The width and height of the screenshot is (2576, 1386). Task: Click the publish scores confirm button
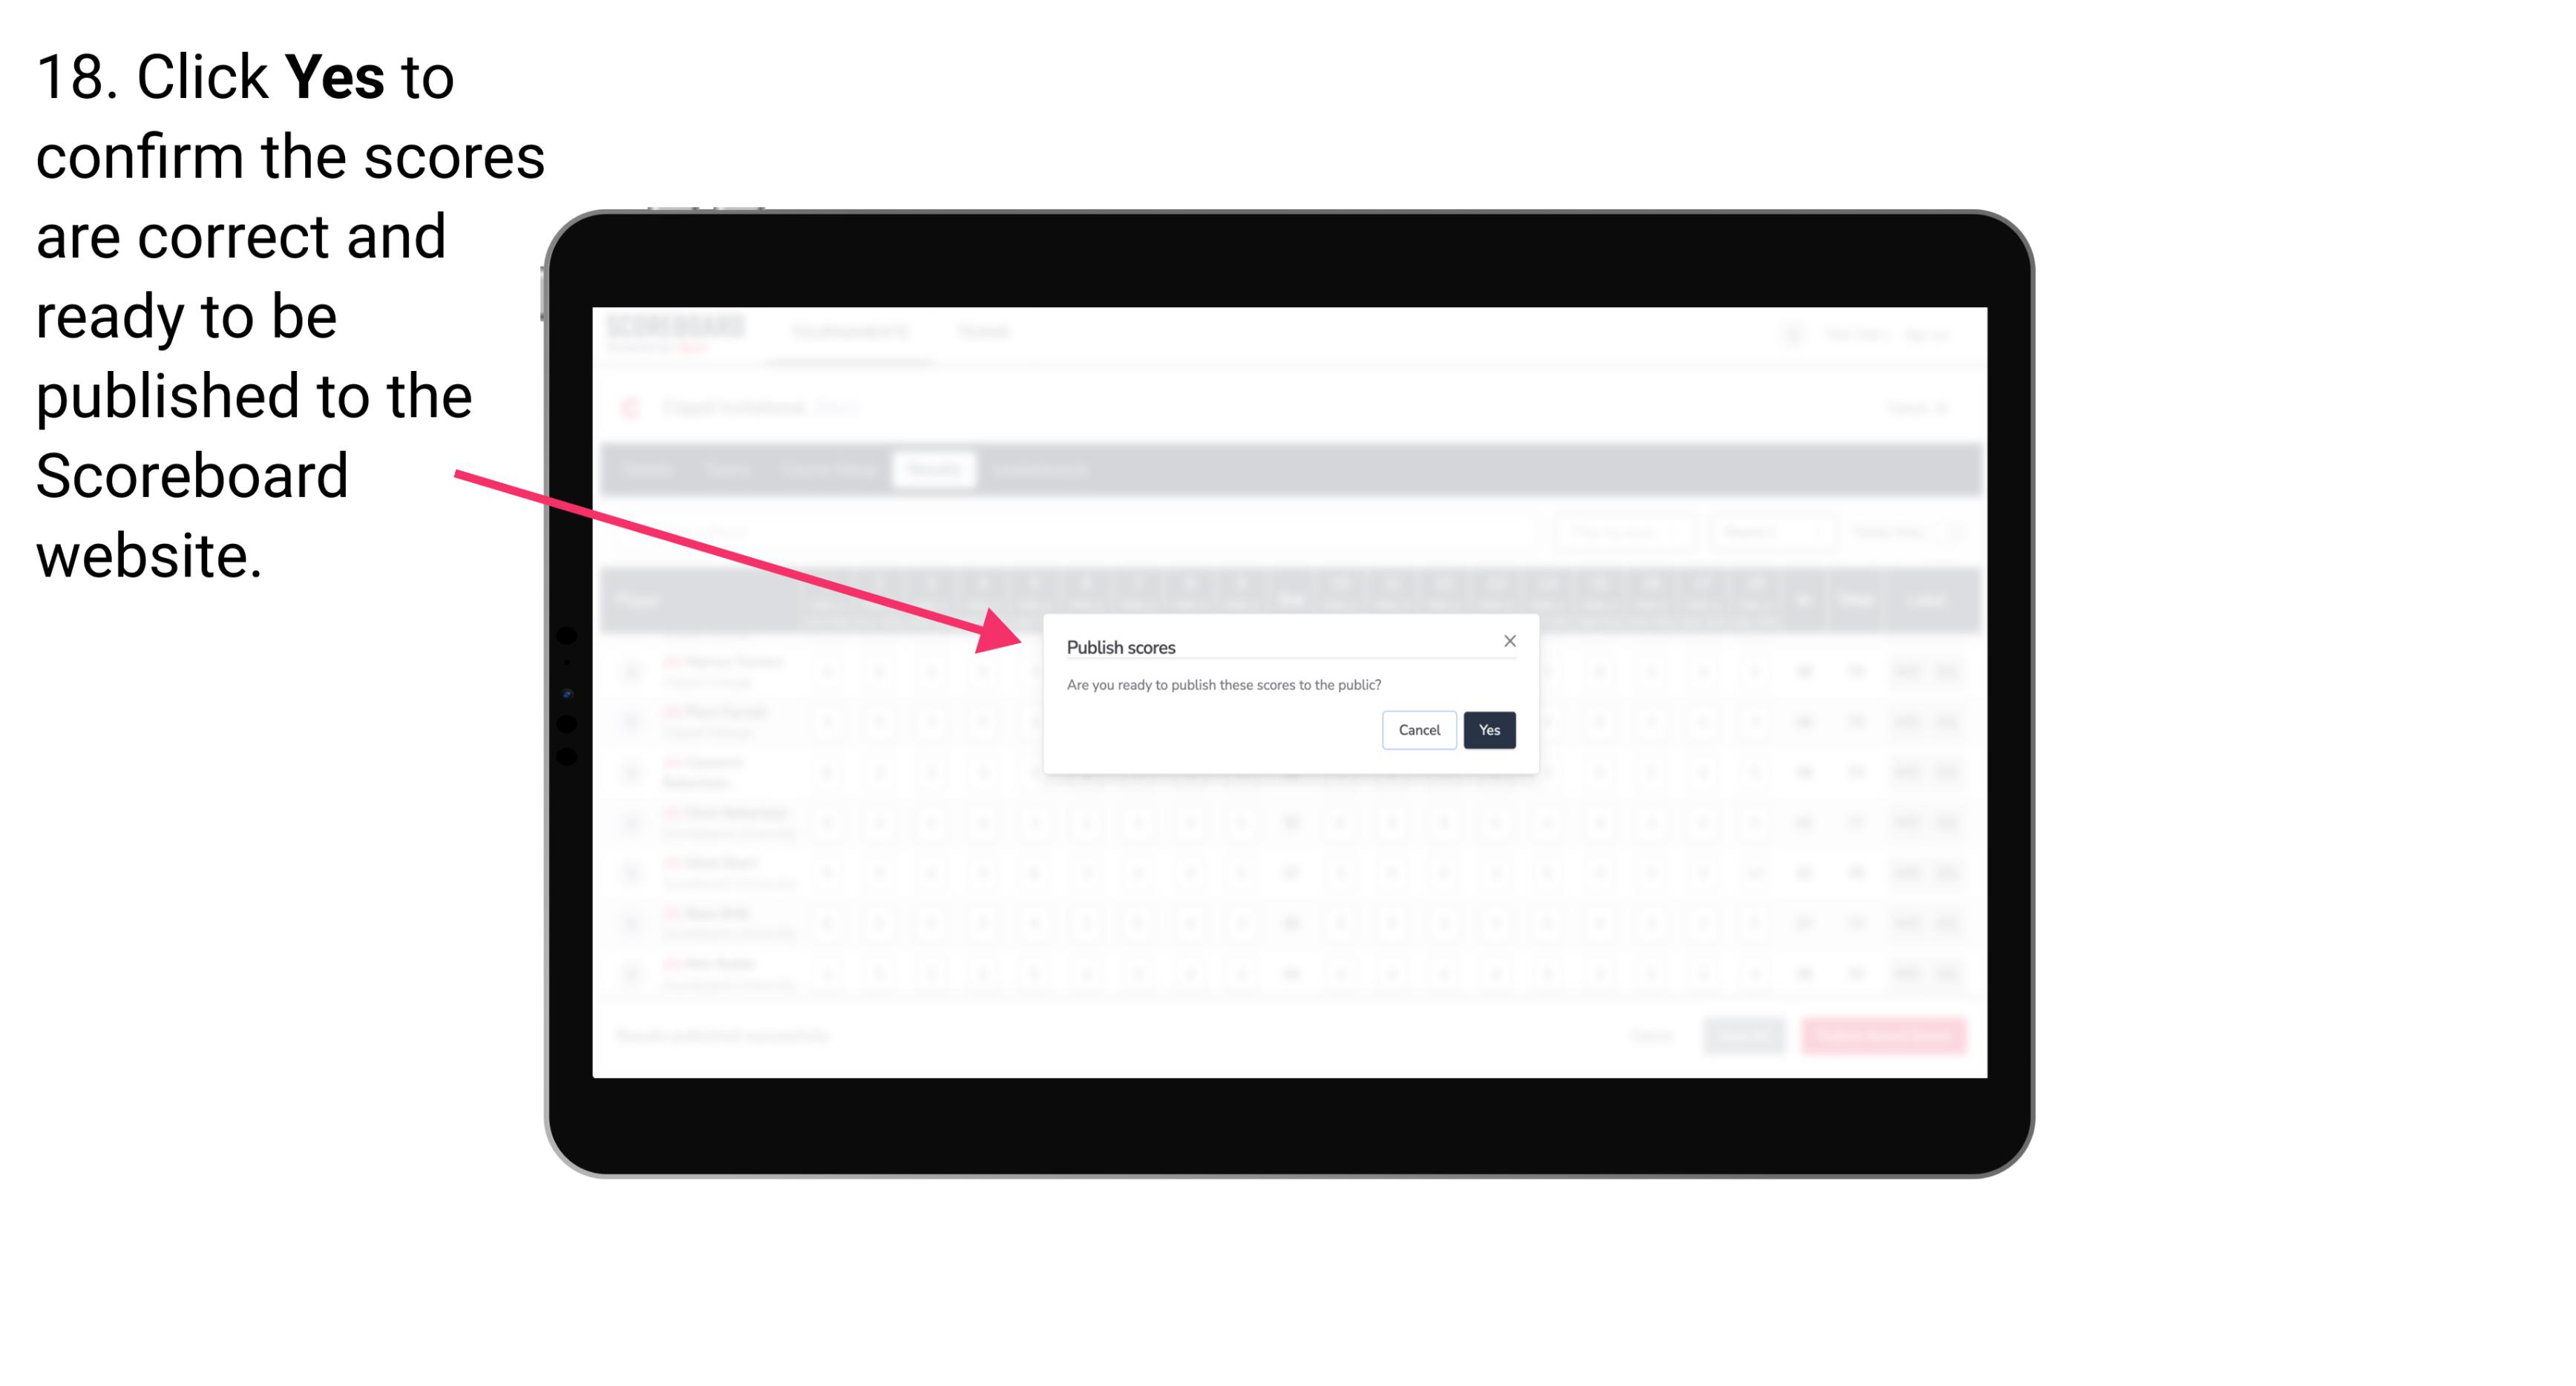[x=1487, y=729]
